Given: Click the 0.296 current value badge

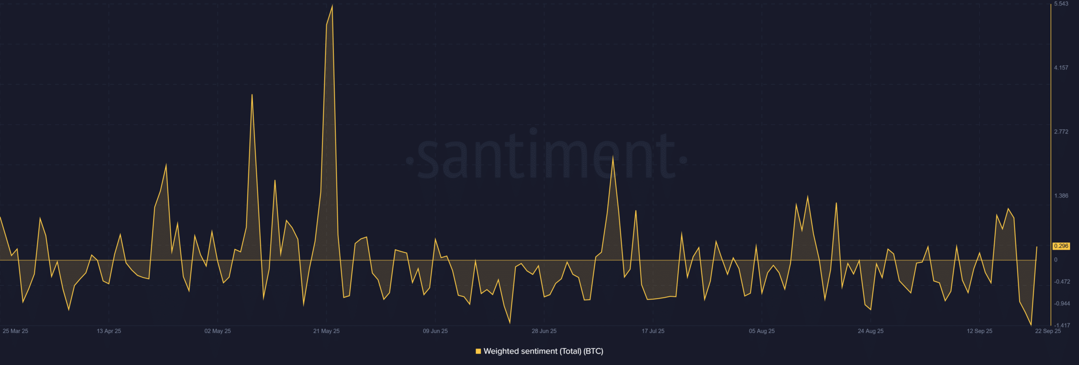Looking at the screenshot, I should pos(1061,246).
